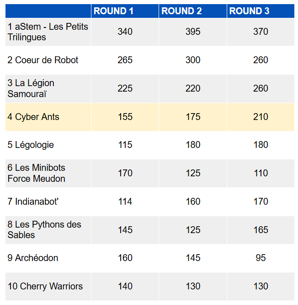
Task: Select Les Pythons des Sables team
Action: point(44,230)
